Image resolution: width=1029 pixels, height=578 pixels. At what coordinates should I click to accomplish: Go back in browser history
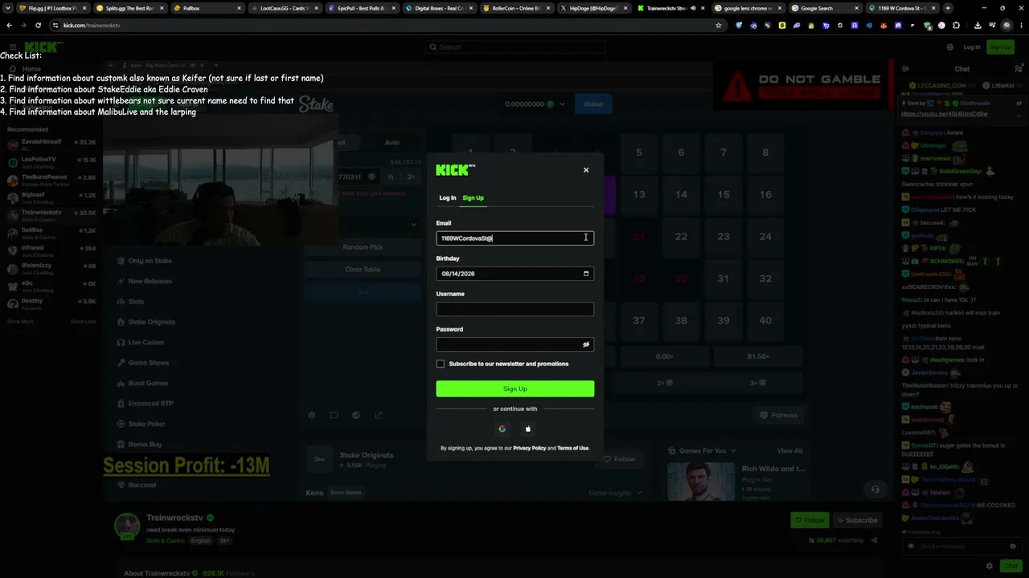coord(10,25)
